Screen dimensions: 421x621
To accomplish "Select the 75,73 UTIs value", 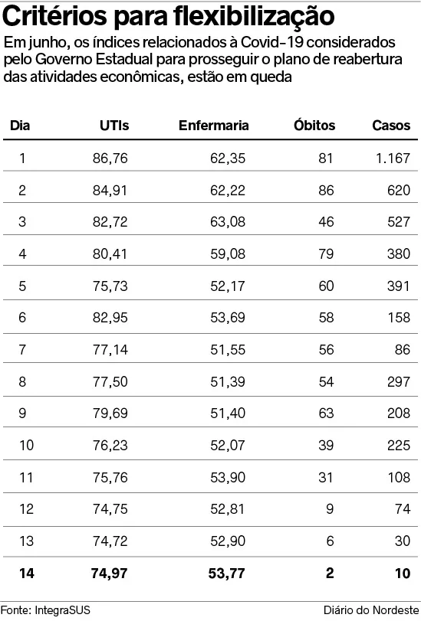I will click(x=110, y=286).
